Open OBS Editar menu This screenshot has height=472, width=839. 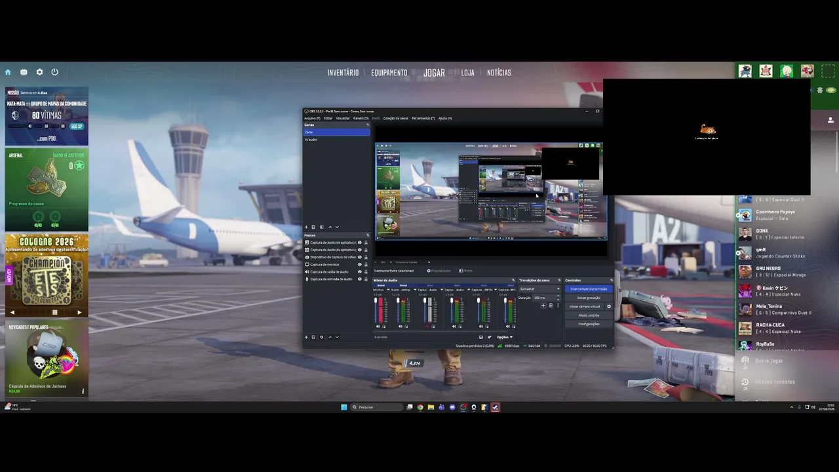(328, 118)
